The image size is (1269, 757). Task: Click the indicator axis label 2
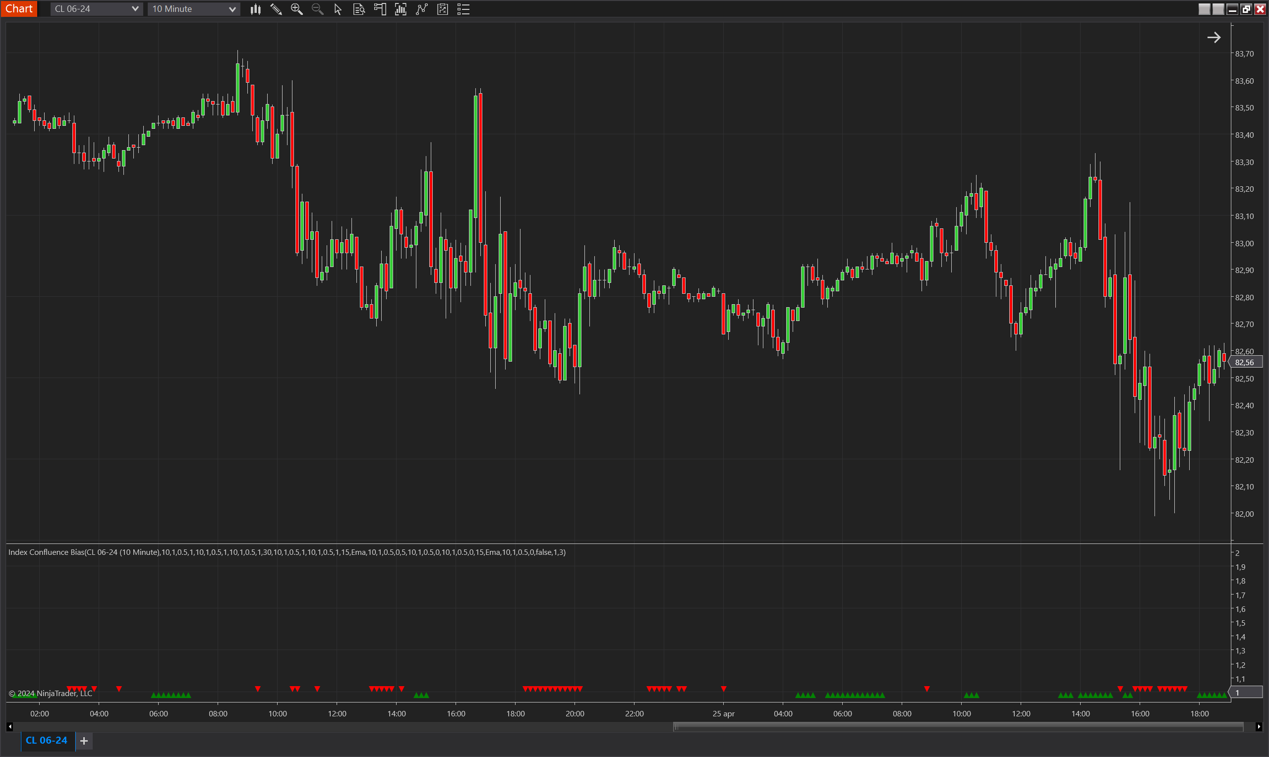(1237, 553)
